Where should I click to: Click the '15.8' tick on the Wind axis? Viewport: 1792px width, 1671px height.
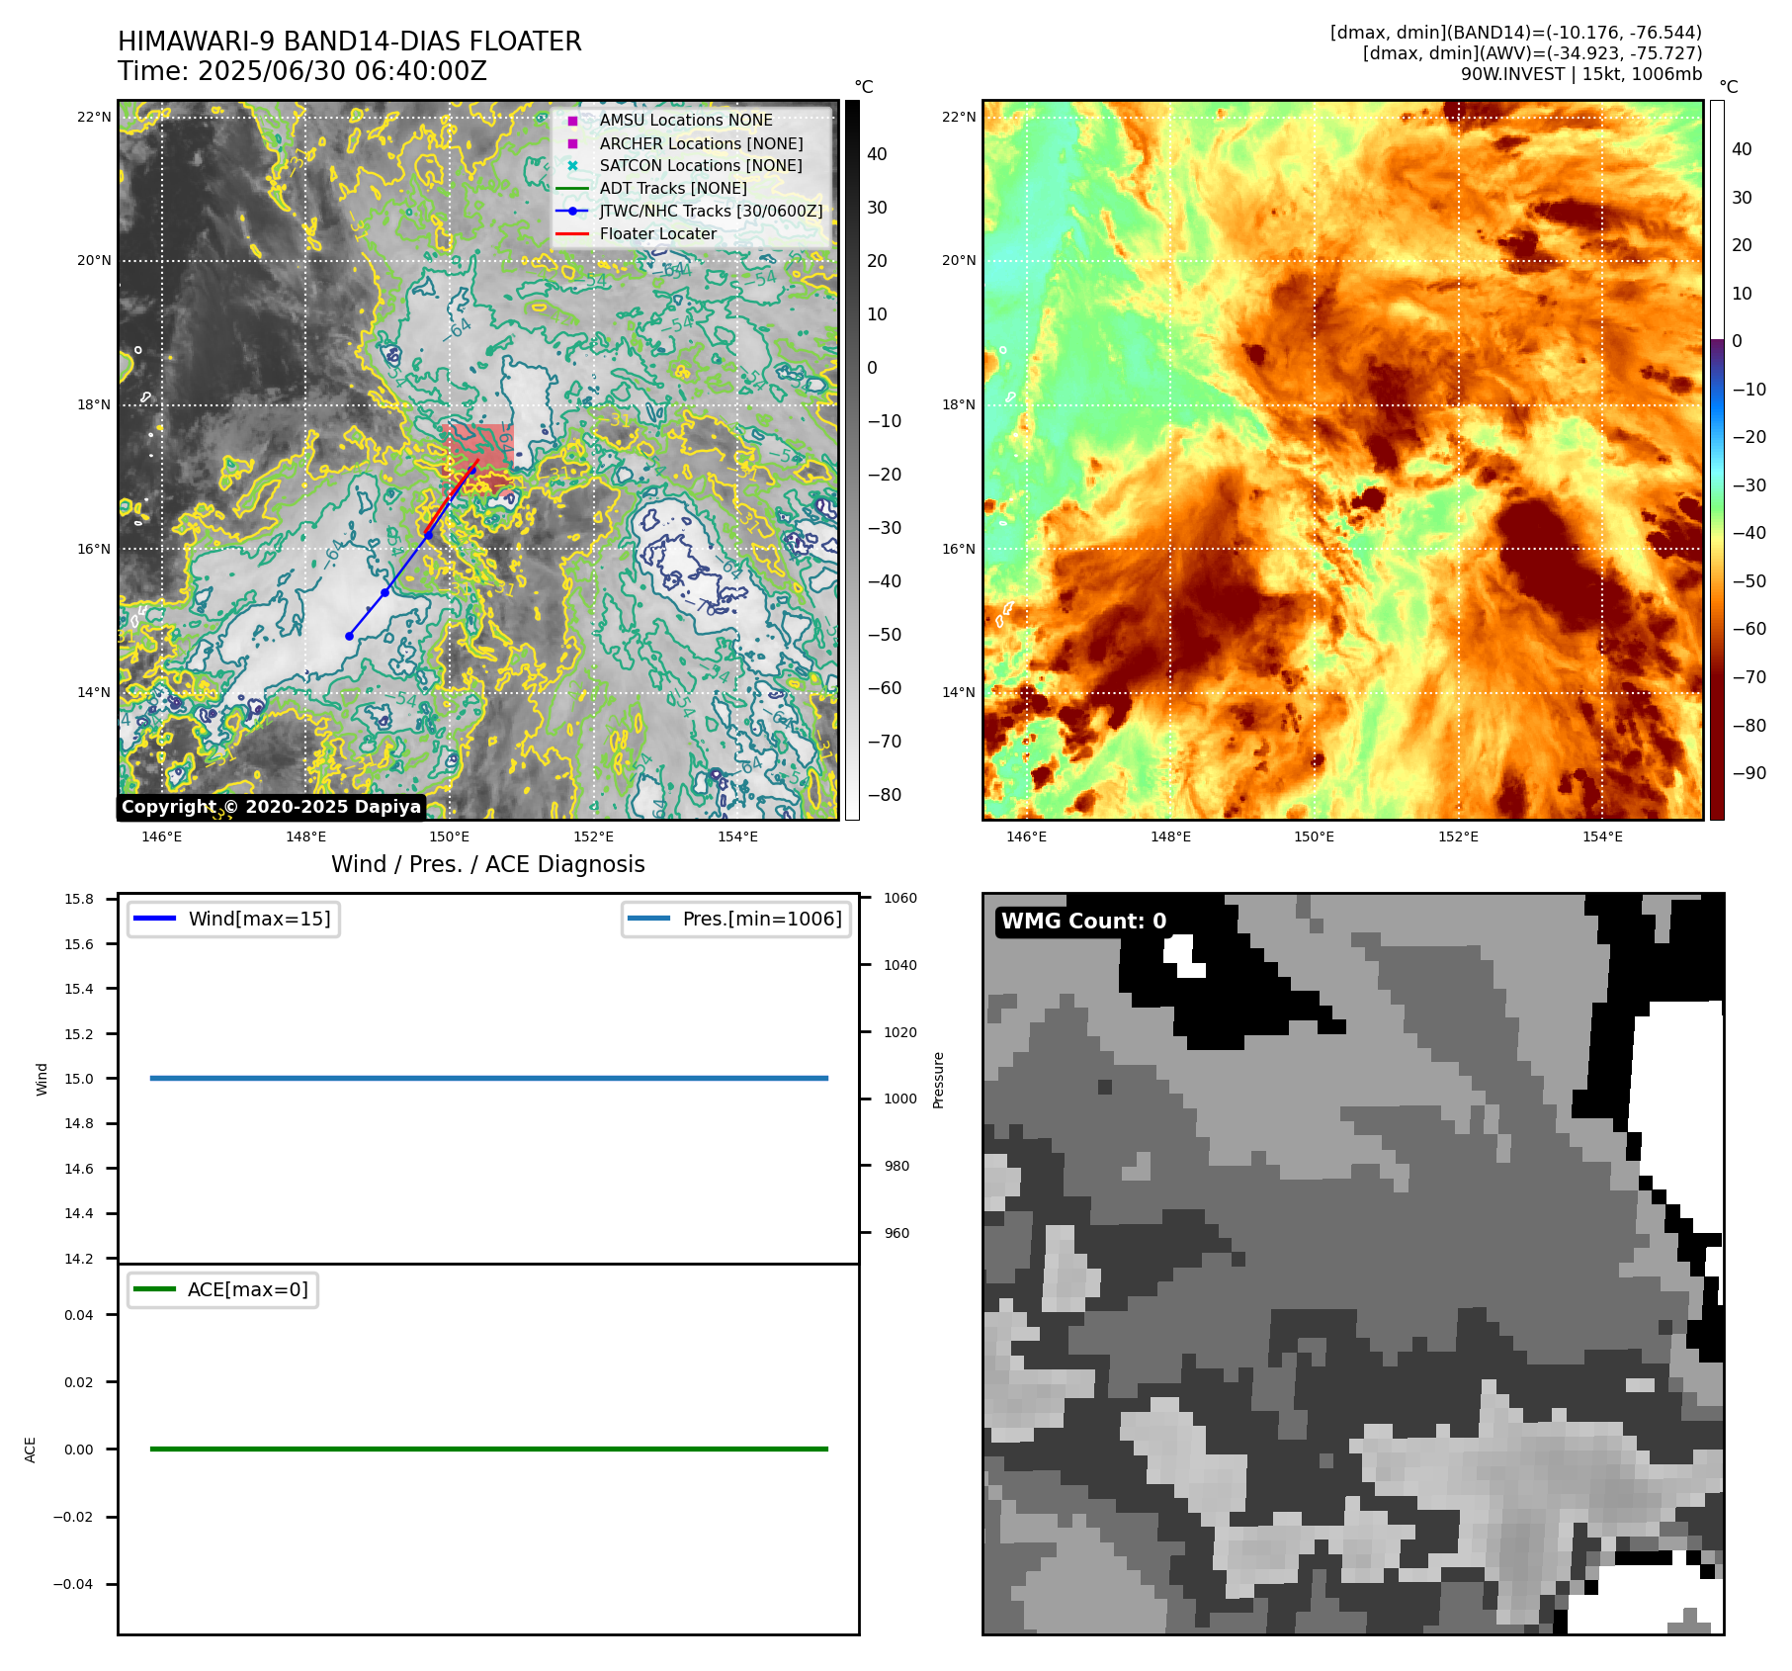pyautogui.click(x=79, y=899)
